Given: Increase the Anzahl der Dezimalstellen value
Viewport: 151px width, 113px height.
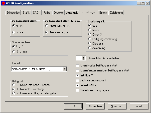Looking at the screenshot, I should (84, 57).
